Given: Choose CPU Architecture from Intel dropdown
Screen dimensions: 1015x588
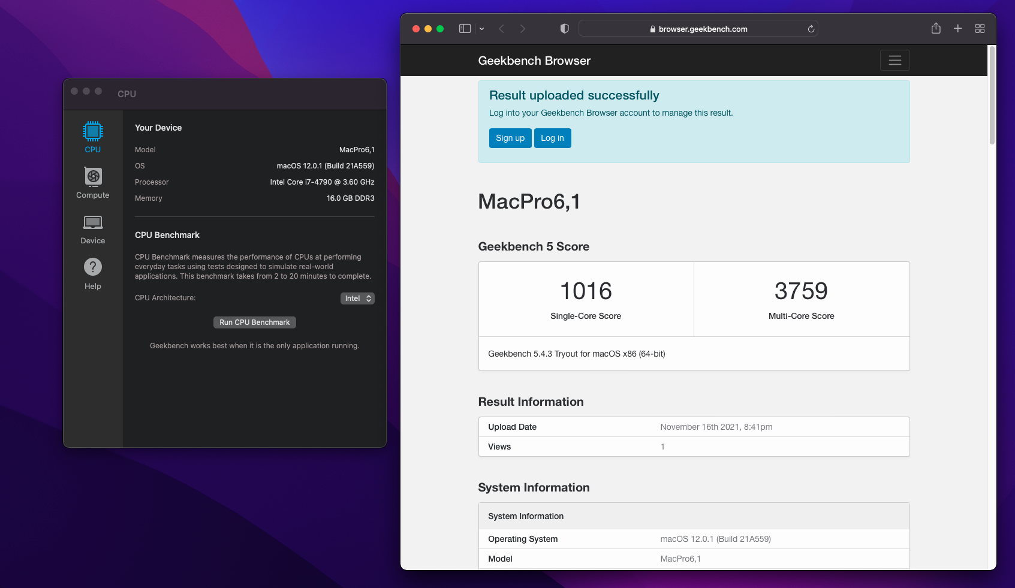Looking at the screenshot, I should tap(357, 298).
